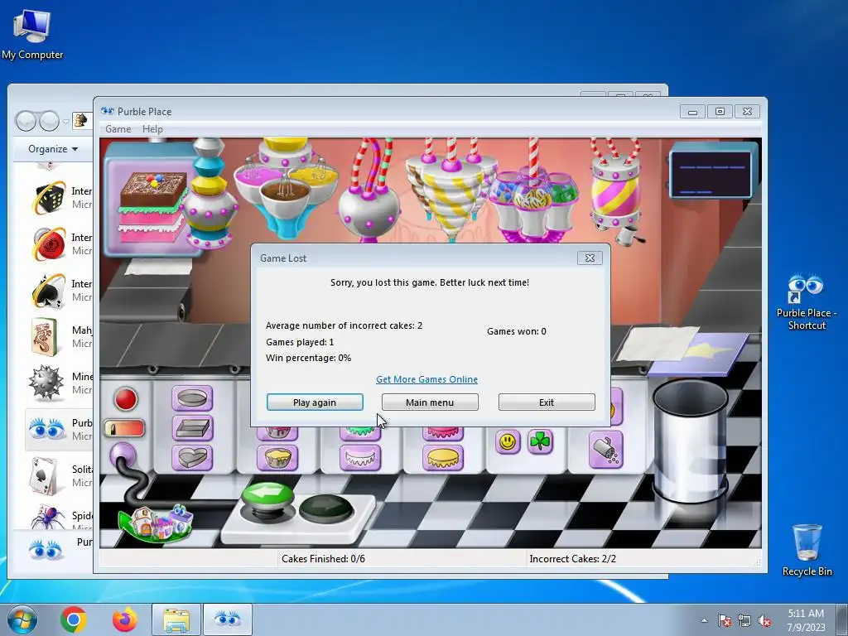Click the Purble Place Shortcut desktop icon
This screenshot has width=848, height=636.
pyautogui.click(x=807, y=301)
